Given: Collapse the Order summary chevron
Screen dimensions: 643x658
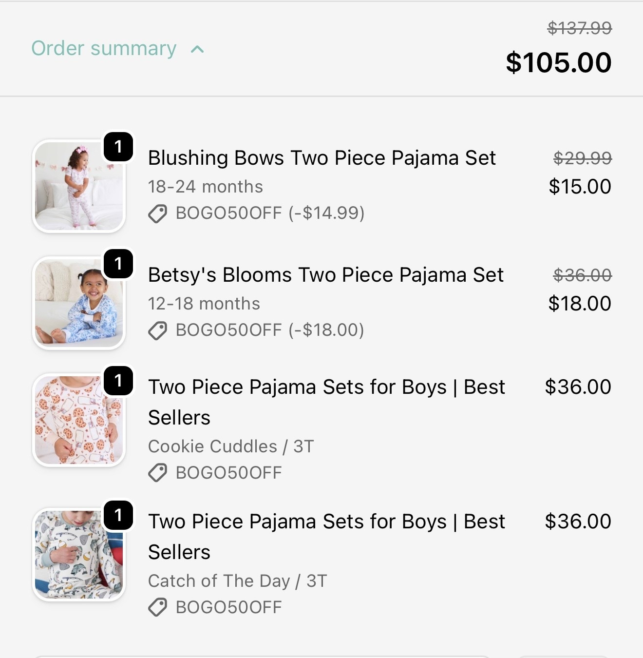Looking at the screenshot, I should pyautogui.click(x=197, y=49).
